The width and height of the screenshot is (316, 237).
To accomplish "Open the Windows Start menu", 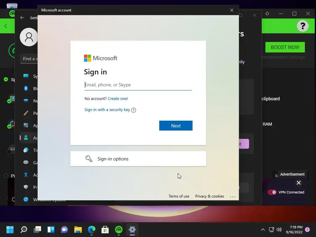I will [10, 230].
